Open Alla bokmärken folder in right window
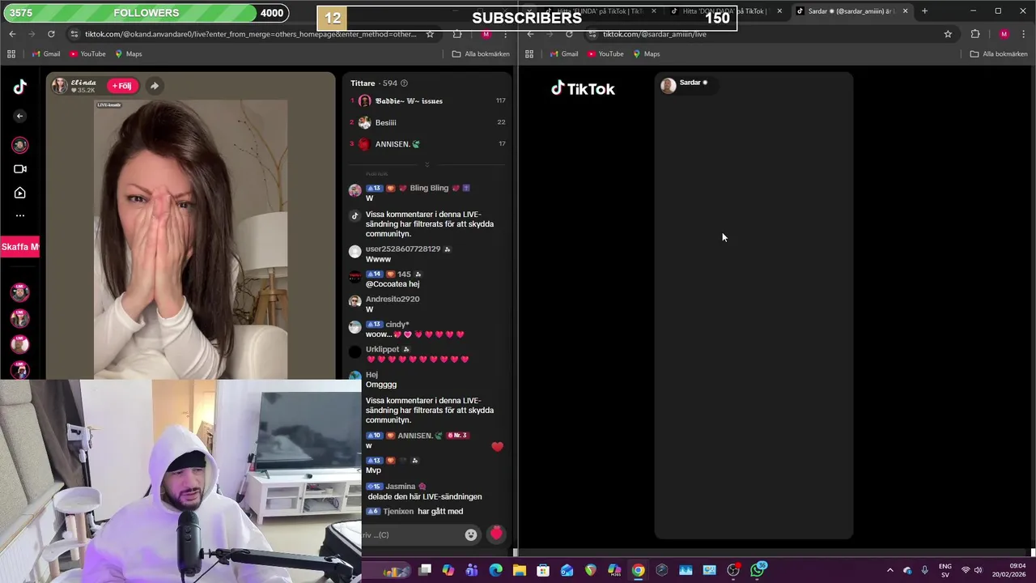Screen dimensions: 1036x583 click(999, 53)
